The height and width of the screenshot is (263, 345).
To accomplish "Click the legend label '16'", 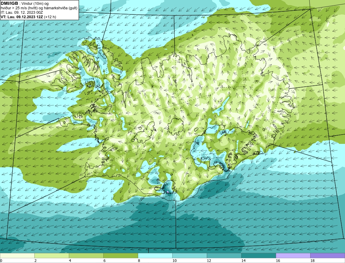I will [x=278, y=261].
